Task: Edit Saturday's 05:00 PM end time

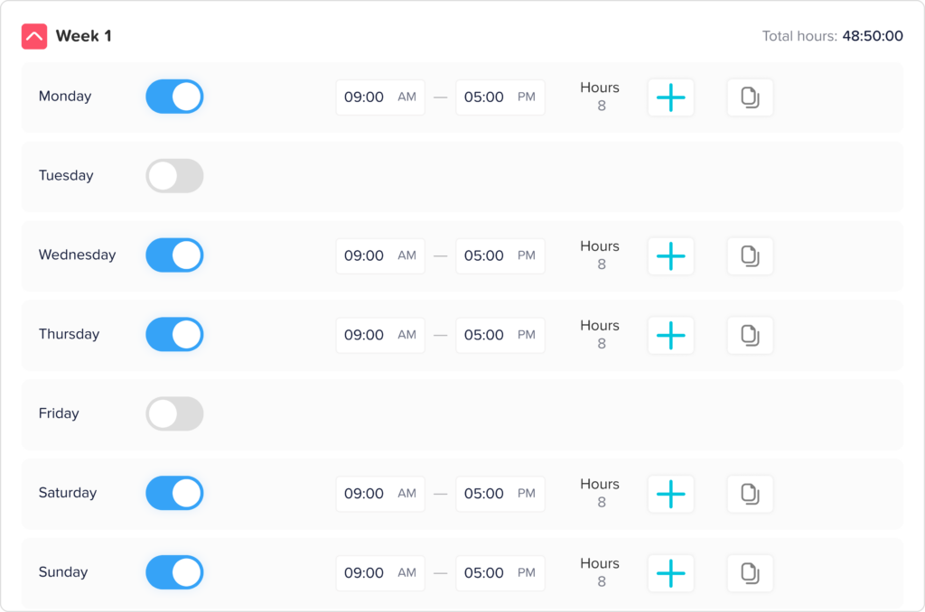Action: [500, 495]
